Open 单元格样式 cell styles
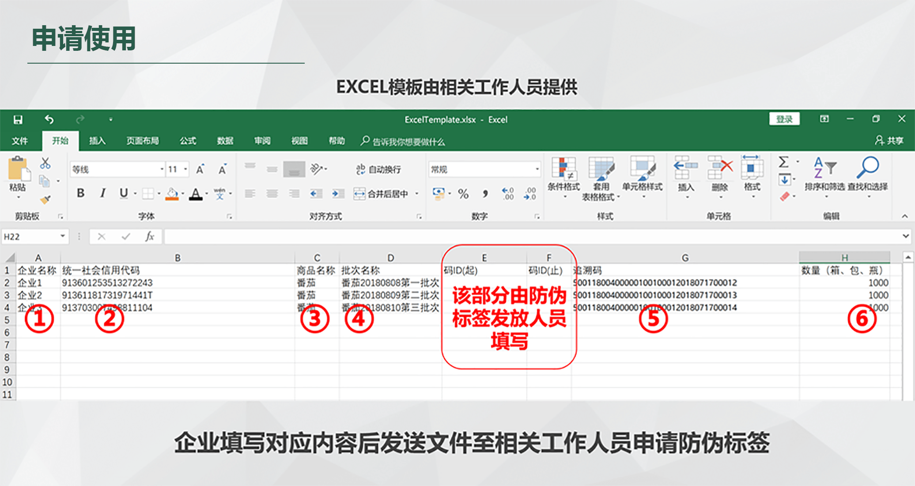This screenshot has height=486, width=915. coord(643,178)
